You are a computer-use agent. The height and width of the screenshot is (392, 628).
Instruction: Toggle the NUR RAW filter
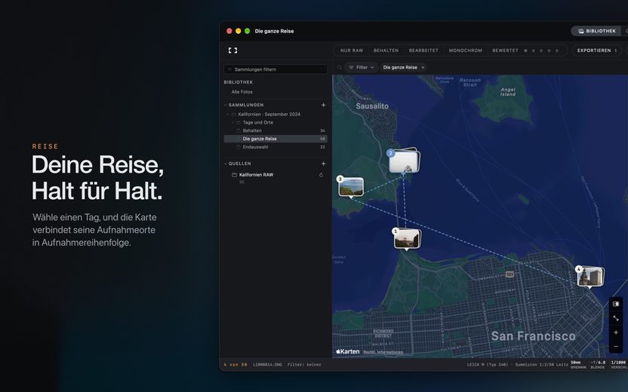tap(352, 51)
